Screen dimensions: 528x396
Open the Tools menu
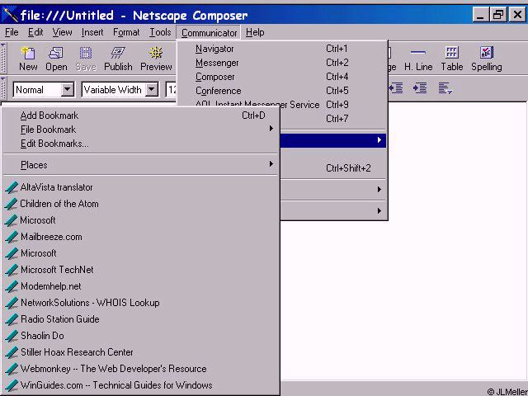(x=160, y=32)
